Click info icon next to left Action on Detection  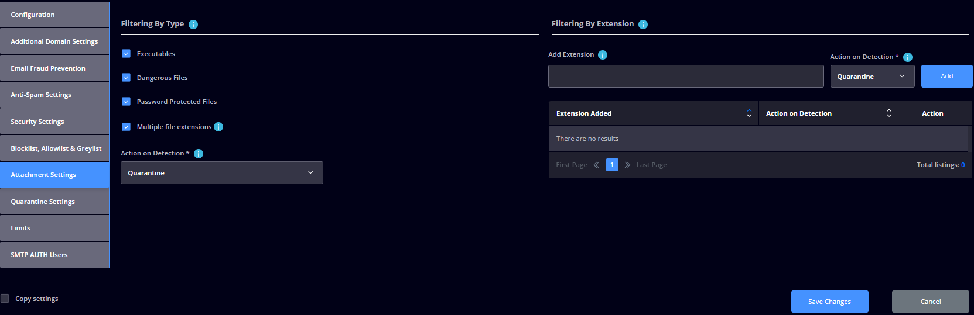click(199, 154)
